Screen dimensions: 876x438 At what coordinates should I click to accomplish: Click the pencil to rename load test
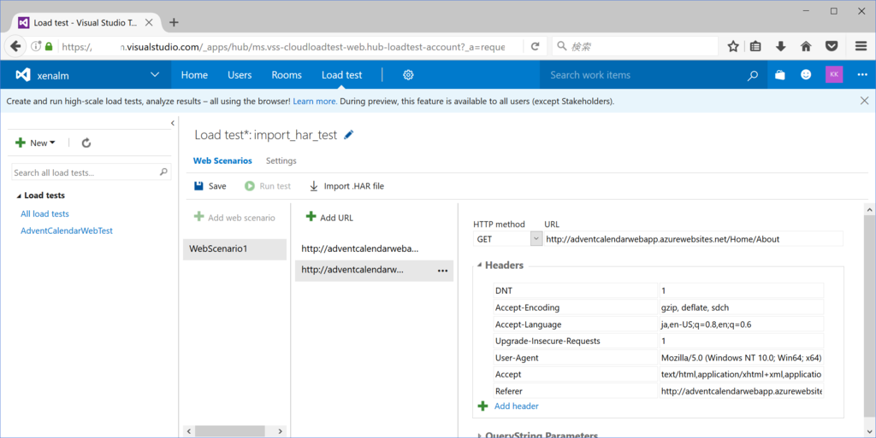point(349,135)
